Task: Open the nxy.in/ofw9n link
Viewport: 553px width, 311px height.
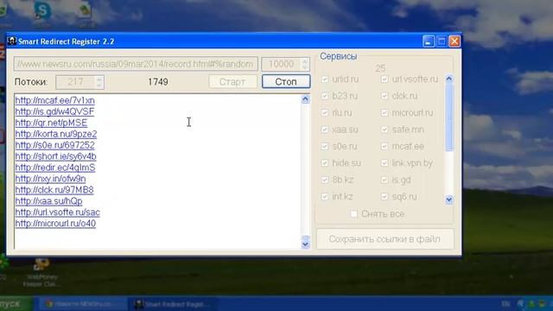Action: (x=50, y=179)
